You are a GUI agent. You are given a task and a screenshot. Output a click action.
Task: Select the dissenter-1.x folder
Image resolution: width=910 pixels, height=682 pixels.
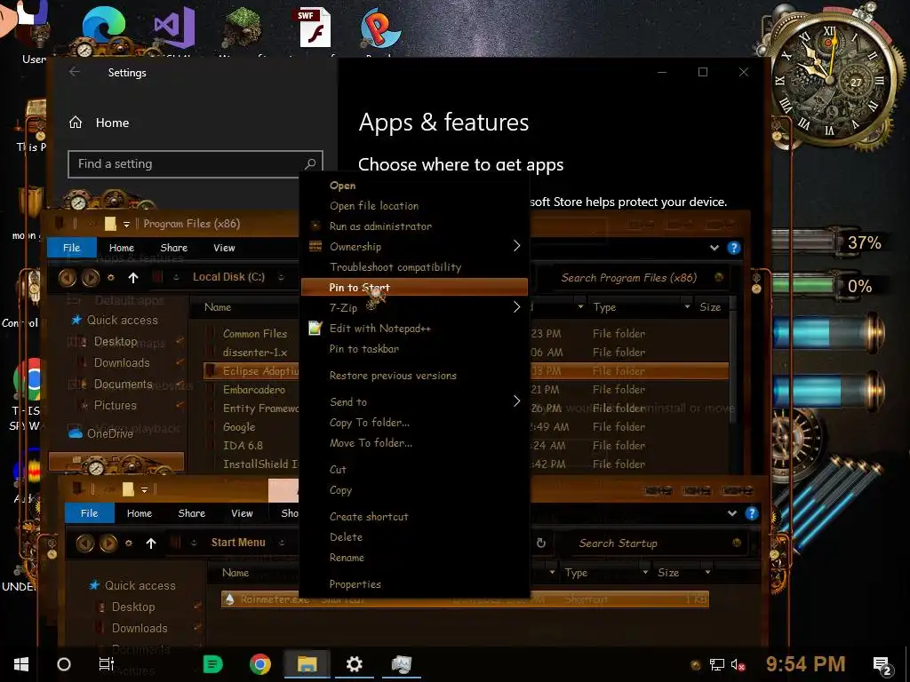click(x=255, y=352)
